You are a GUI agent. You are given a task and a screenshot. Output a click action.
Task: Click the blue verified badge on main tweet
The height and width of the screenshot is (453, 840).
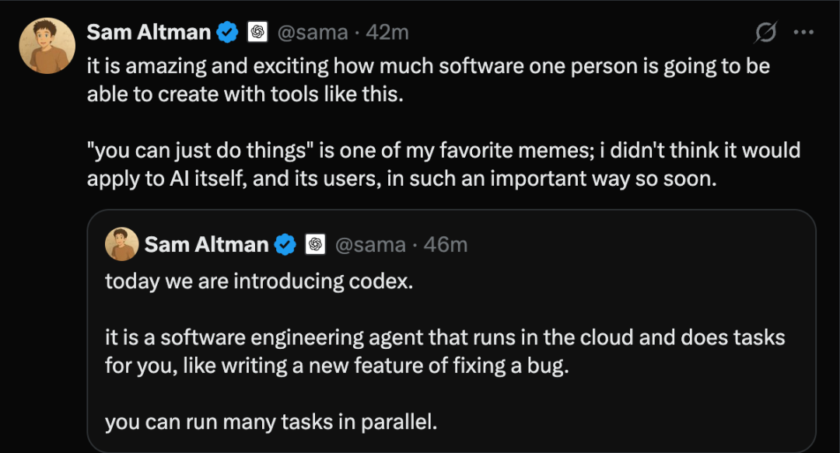point(227,33)
